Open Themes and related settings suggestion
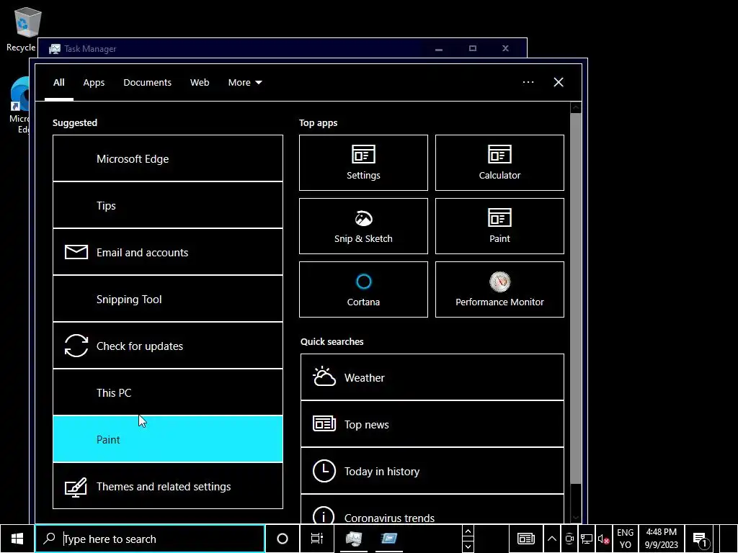The width and height of the screenshot is (738, 553). coord(168,486)
